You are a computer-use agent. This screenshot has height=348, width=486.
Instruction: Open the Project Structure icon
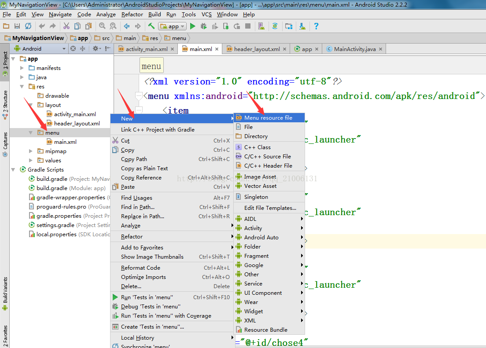pos(289,26)
